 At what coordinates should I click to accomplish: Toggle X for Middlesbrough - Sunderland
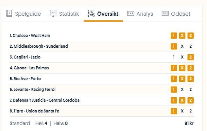[x=182, y=46]
